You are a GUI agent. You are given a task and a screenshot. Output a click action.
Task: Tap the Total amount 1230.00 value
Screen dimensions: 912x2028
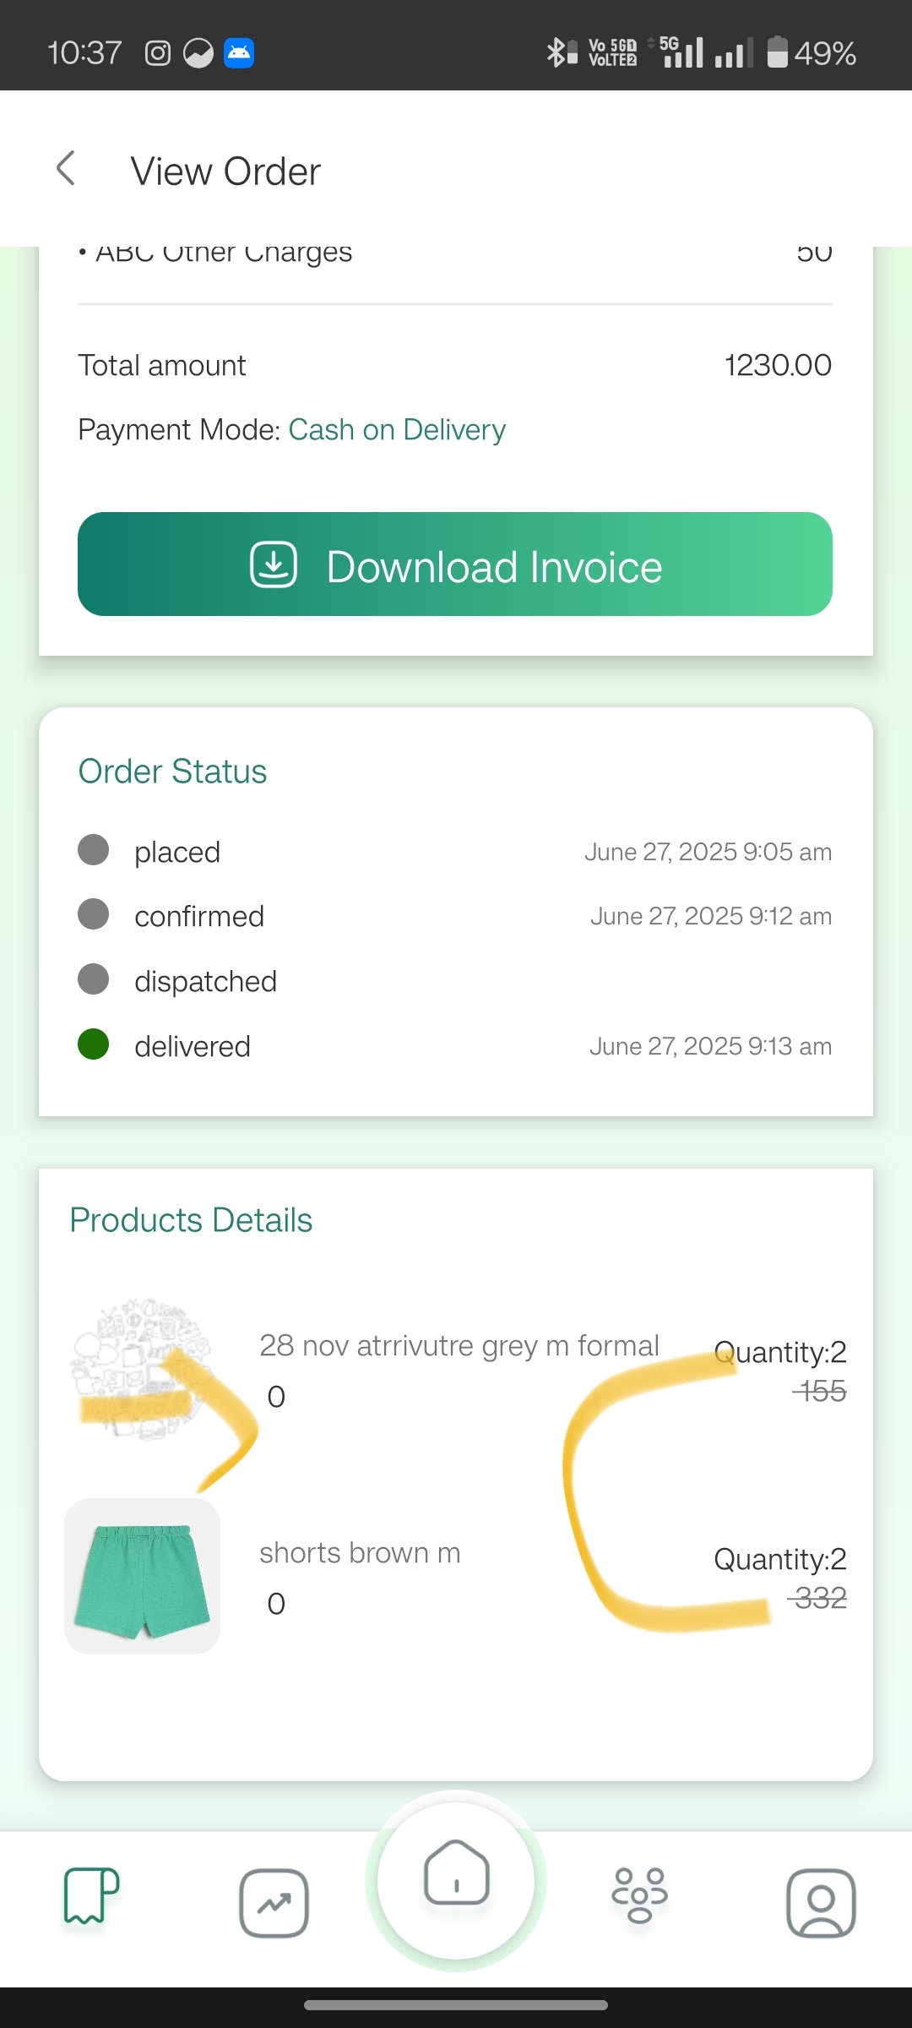click(778, 365)
